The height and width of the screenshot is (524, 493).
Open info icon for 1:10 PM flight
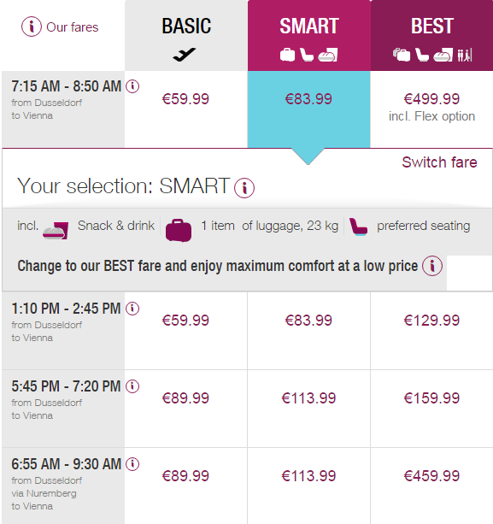(x=132, y=309)
